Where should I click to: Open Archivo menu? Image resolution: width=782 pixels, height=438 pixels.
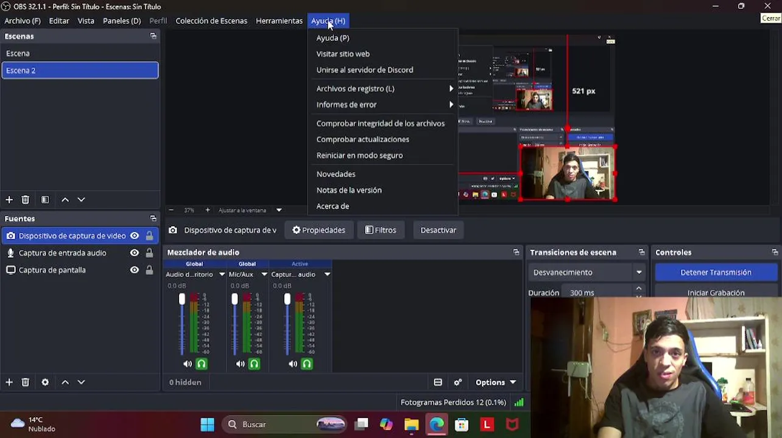tap(23, 21)
